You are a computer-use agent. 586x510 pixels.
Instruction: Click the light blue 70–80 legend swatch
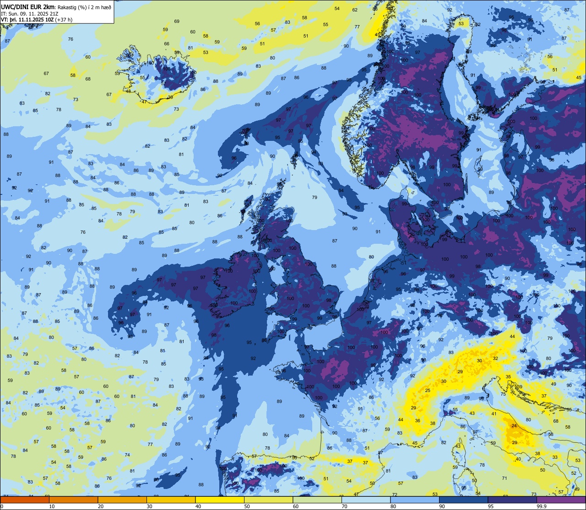[x=366, y=499]
